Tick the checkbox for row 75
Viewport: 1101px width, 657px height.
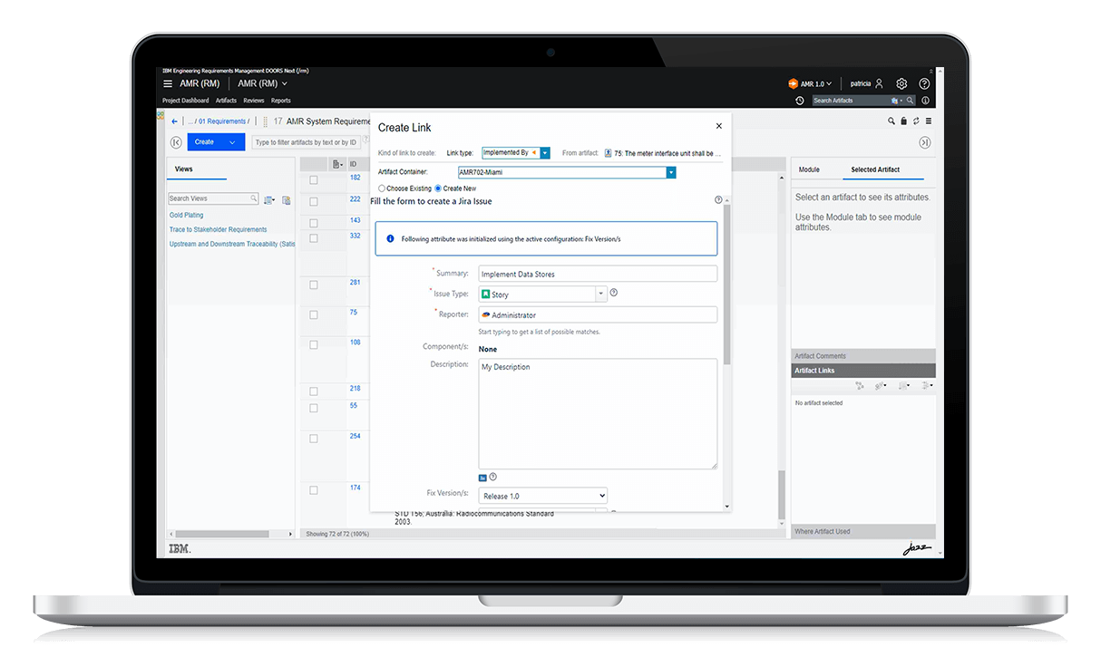pos(314,314)
